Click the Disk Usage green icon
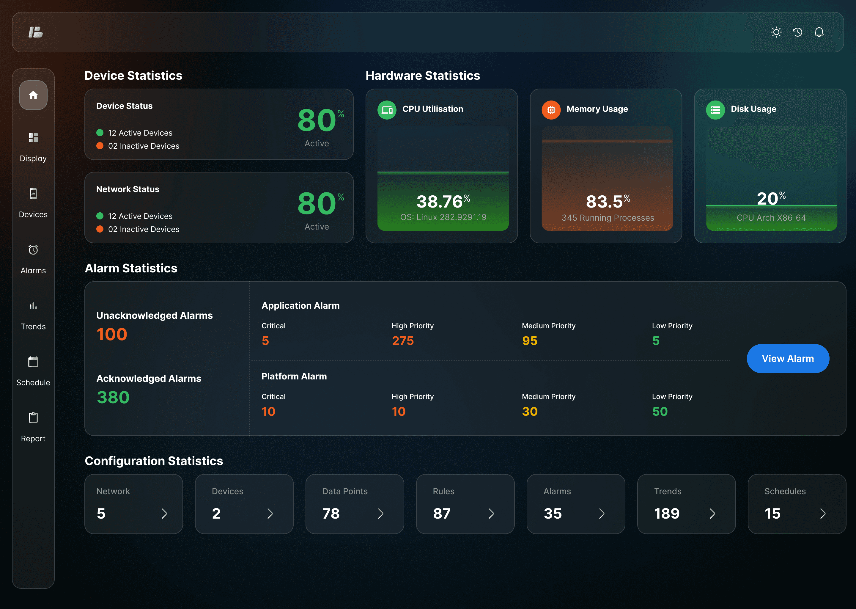The height and width of the screenshot is (609, 856). (715, 110)
